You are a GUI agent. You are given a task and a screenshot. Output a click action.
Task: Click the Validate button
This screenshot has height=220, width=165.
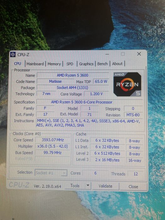pos(105,186)
